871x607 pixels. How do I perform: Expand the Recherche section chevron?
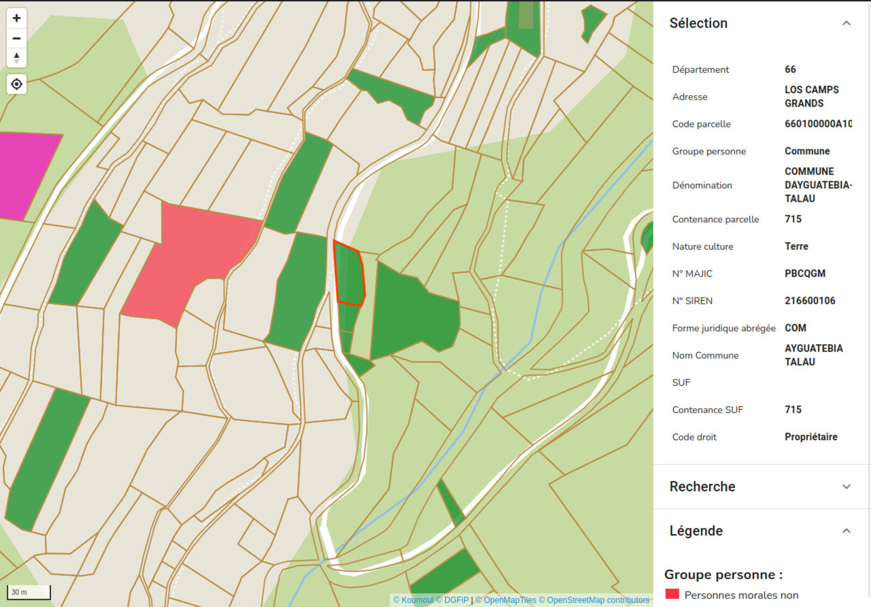[846, 487]
